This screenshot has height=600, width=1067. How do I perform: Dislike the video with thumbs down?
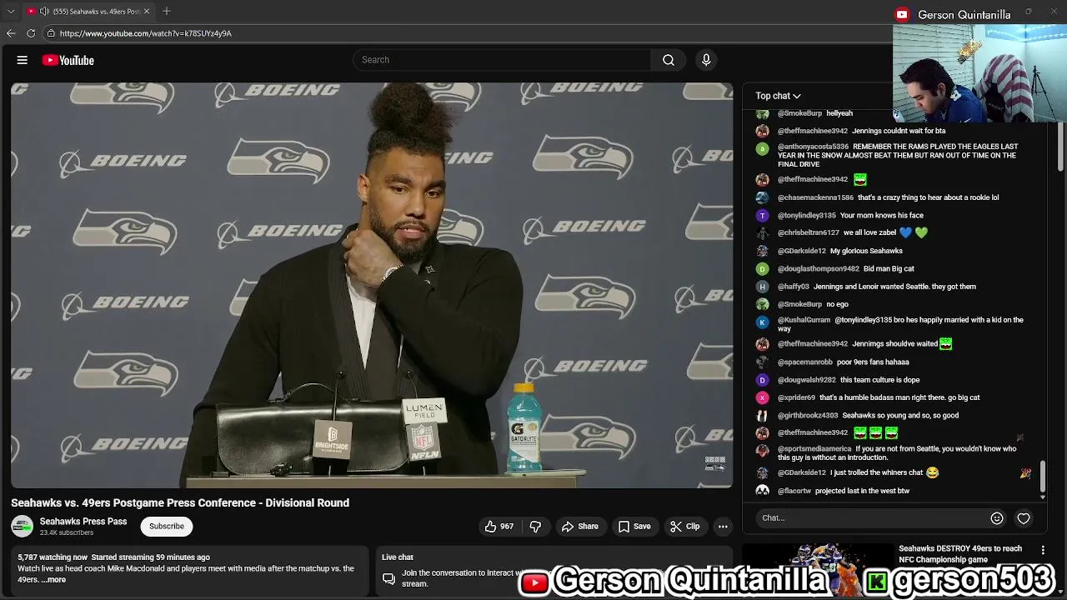(535, 526)
